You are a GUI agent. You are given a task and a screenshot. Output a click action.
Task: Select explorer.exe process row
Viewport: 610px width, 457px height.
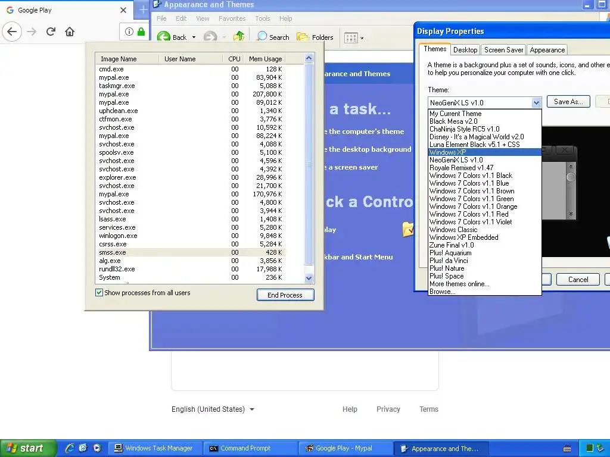[191, 177]
